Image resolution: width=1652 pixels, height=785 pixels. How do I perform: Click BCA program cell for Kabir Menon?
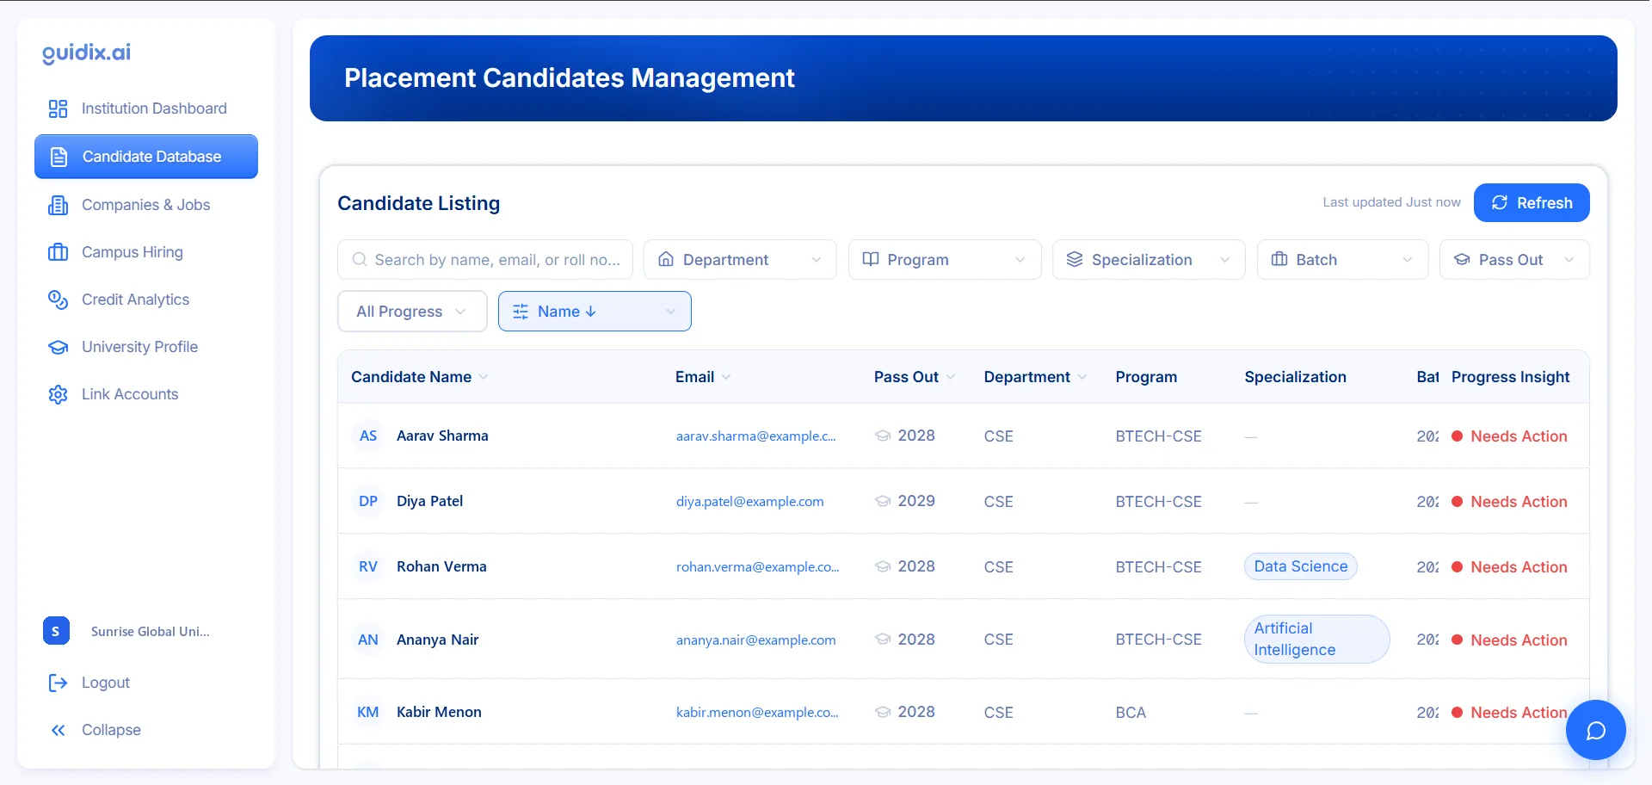(1131, 713)
